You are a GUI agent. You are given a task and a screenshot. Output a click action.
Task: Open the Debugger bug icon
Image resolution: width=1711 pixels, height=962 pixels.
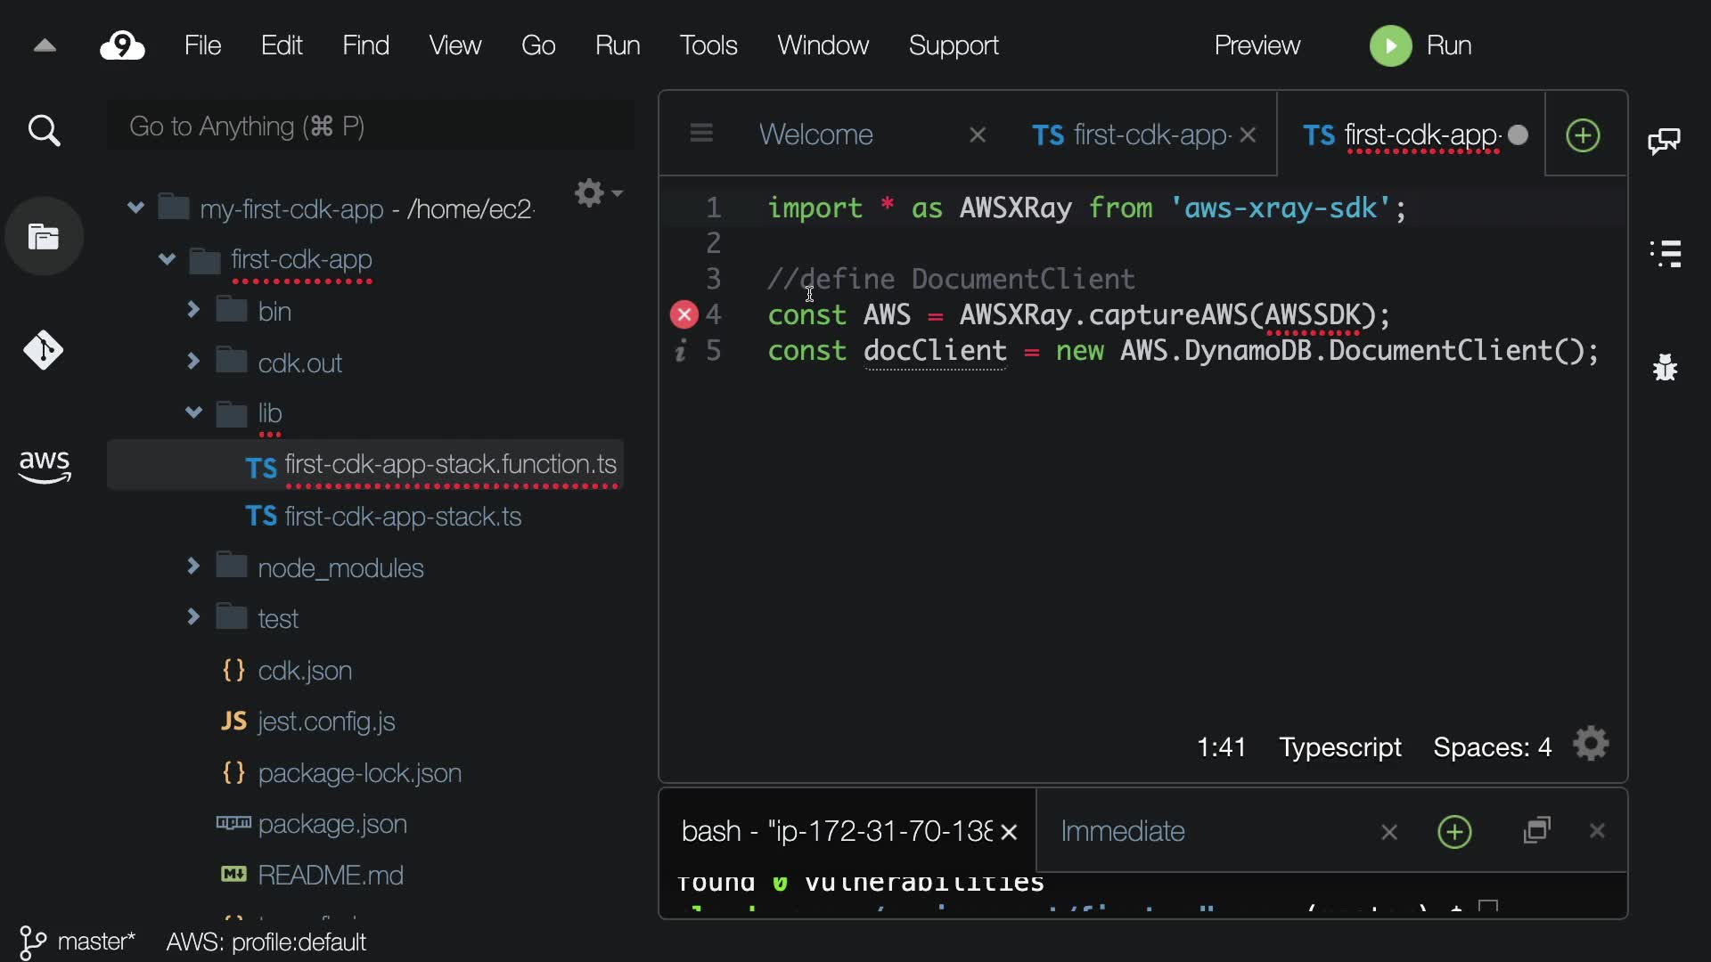click(1665, 367)
